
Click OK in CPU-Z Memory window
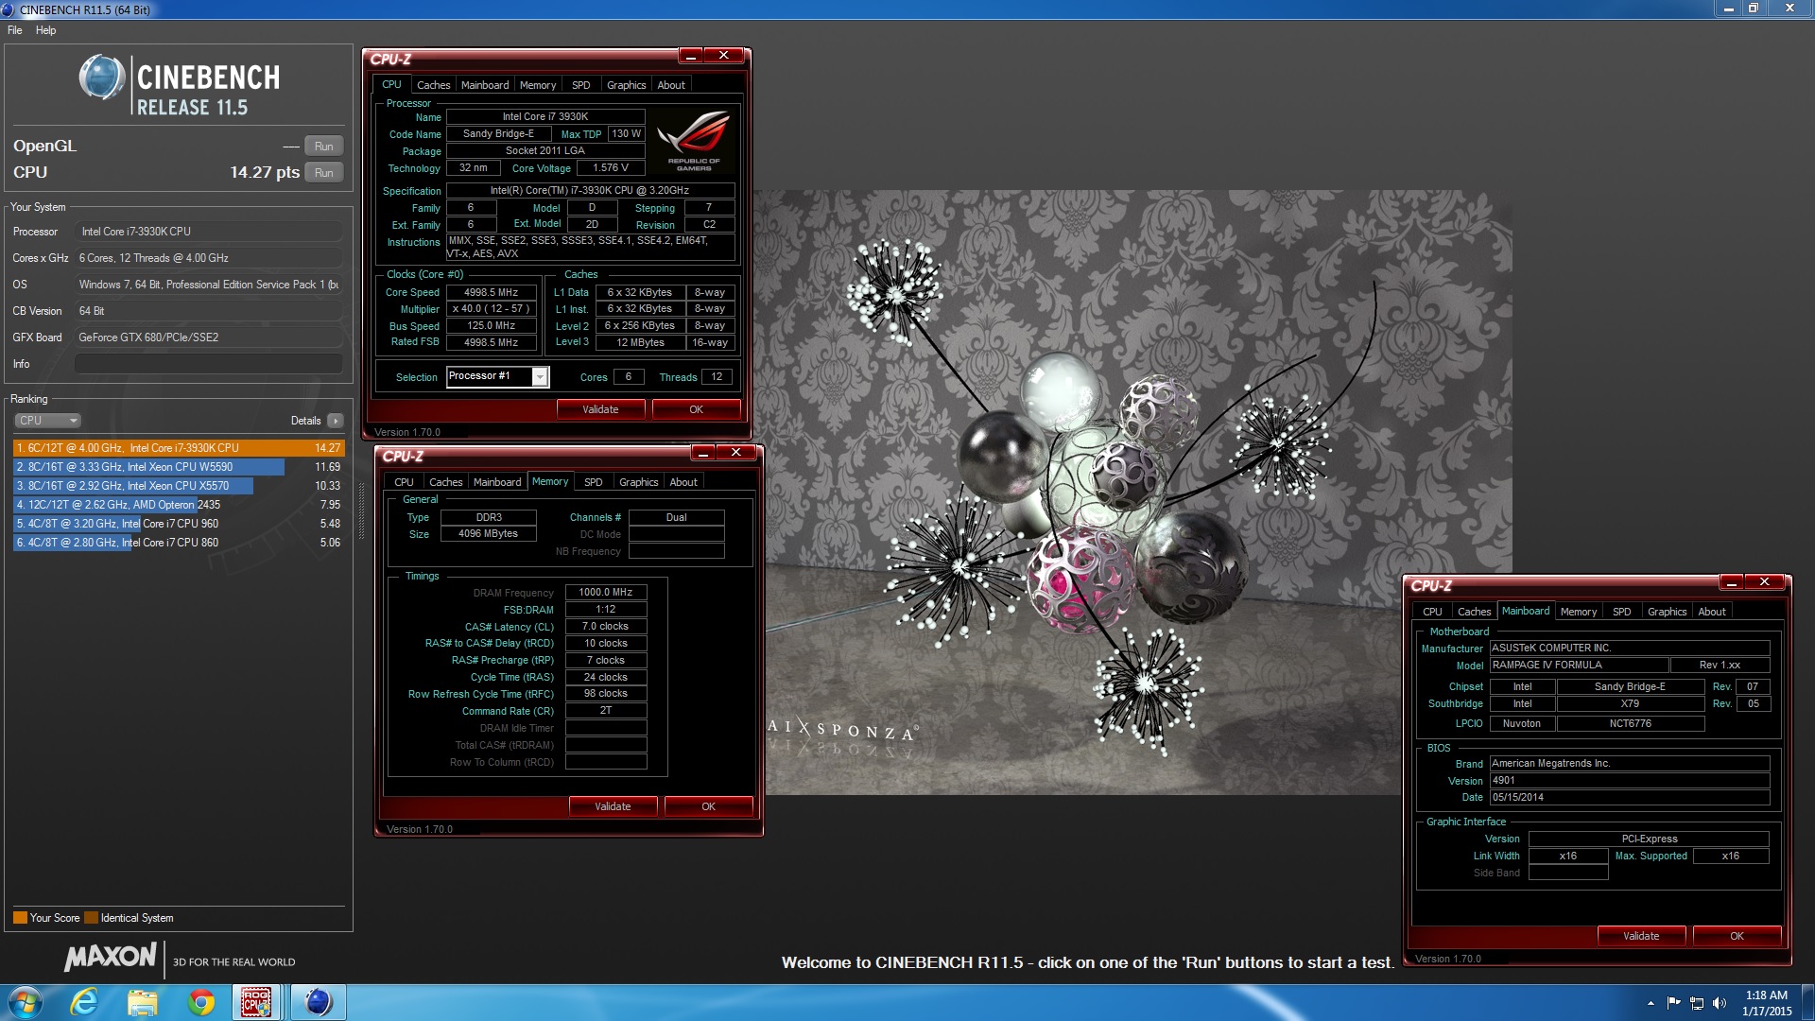(x=708, y=806)
